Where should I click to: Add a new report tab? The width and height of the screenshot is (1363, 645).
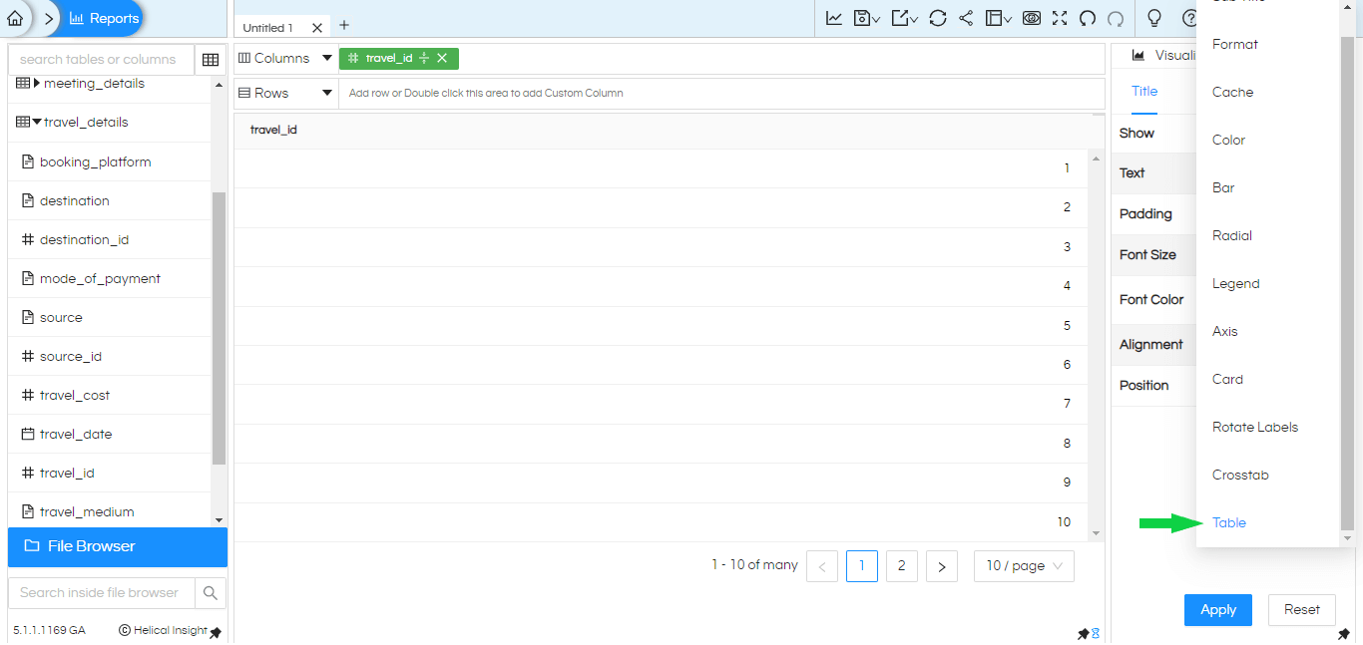[344, 25]
